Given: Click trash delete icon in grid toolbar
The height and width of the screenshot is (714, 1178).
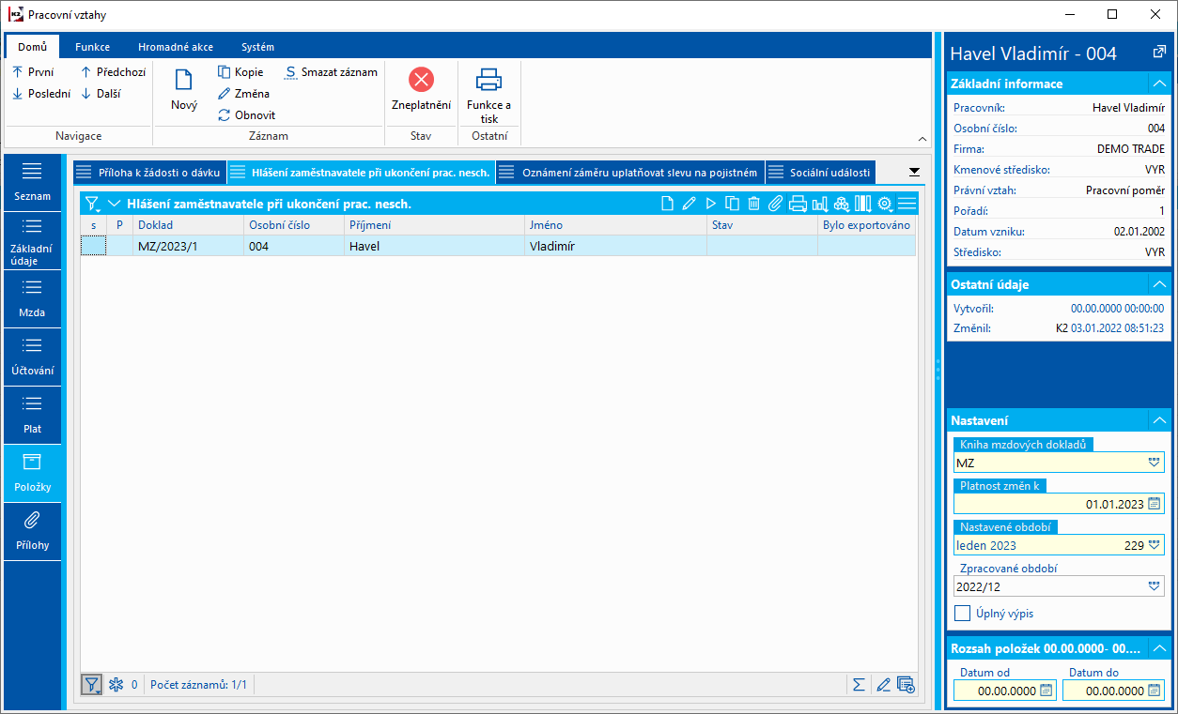Looking at the screenshot, I should 753,204.
